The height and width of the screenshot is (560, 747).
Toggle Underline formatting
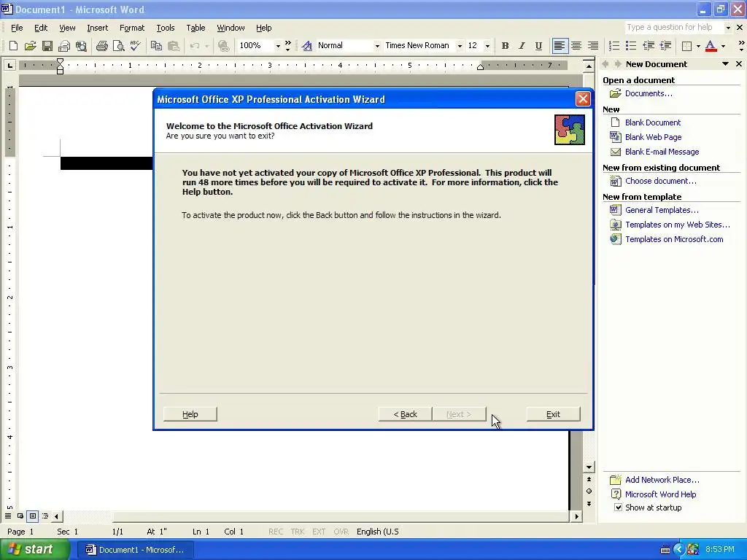coord(538,46)
